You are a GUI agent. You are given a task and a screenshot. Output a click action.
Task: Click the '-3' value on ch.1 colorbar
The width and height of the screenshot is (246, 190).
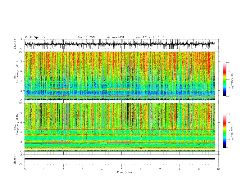click(x=229, y=62)
